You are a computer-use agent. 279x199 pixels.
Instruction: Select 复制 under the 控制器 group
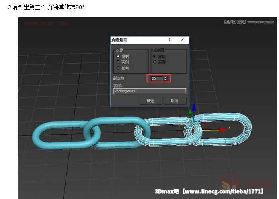click(x=154, y=56)
